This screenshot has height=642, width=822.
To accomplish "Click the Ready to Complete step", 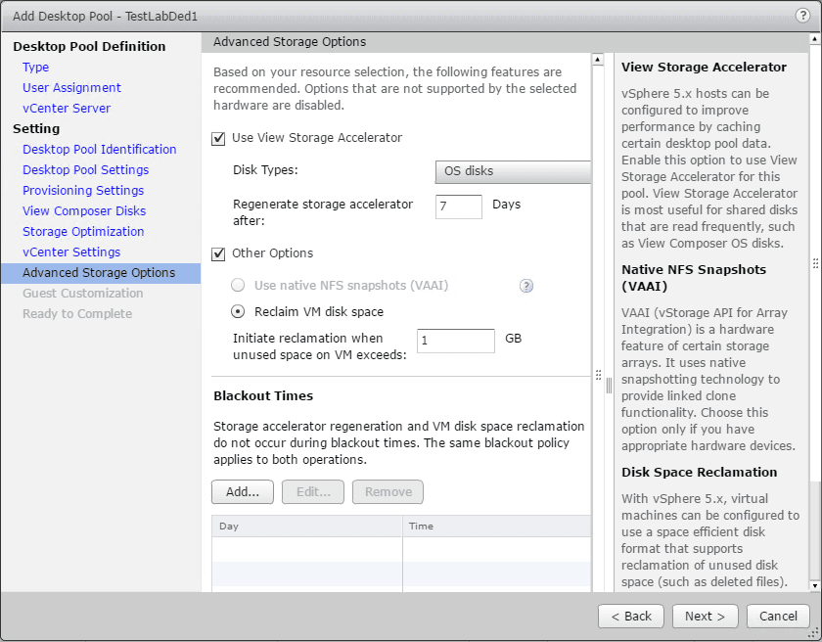I will click(77, 313).
